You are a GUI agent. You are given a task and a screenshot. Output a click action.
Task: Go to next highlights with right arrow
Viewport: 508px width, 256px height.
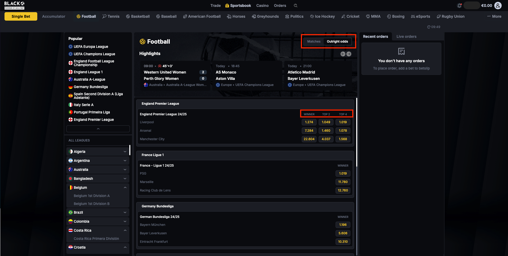click(349, 54)
